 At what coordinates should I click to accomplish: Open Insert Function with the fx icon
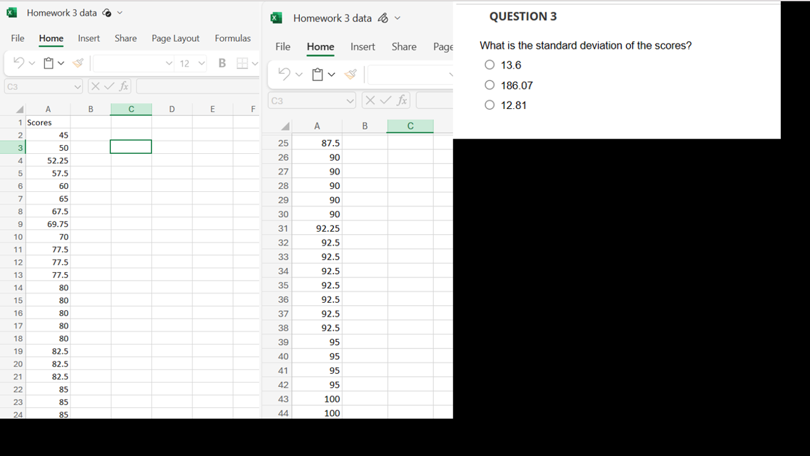click(123, 86)
